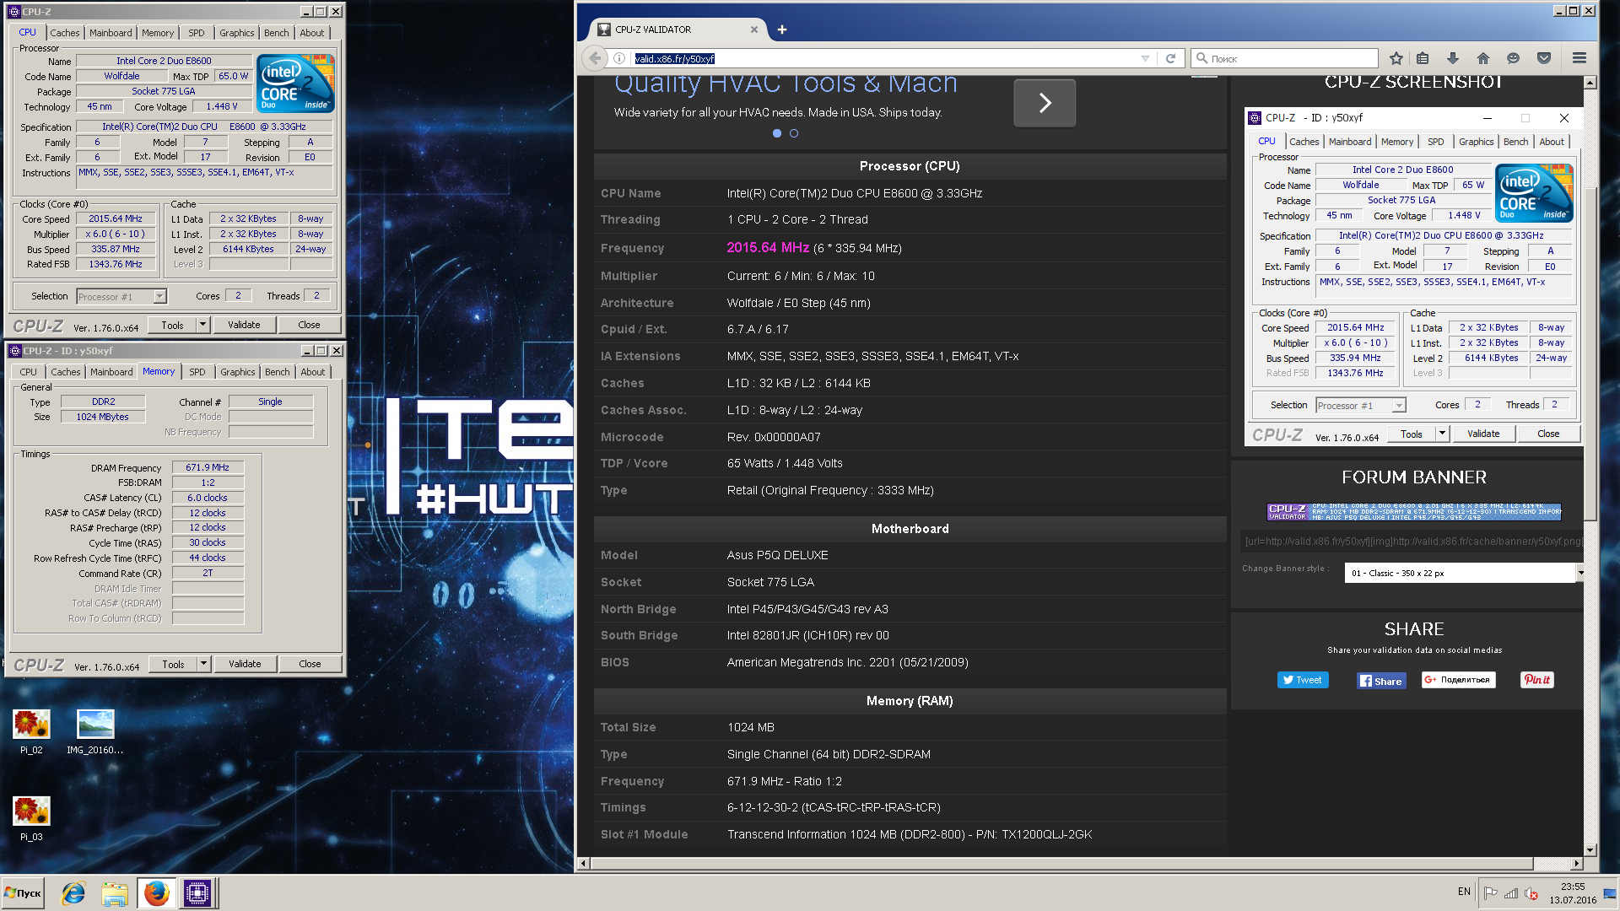This screenshot has width=1620, height=911.
Task: Select second ad carousel dot
Action: click(x=794, y=133)
